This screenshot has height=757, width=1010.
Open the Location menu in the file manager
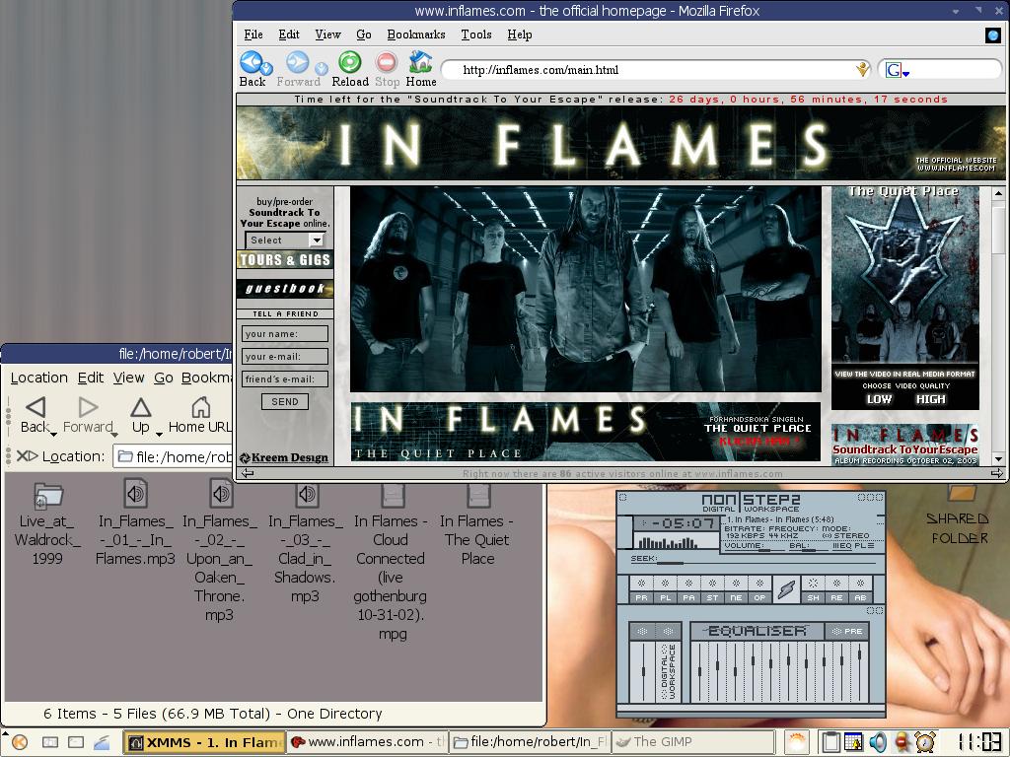[38, 378]
